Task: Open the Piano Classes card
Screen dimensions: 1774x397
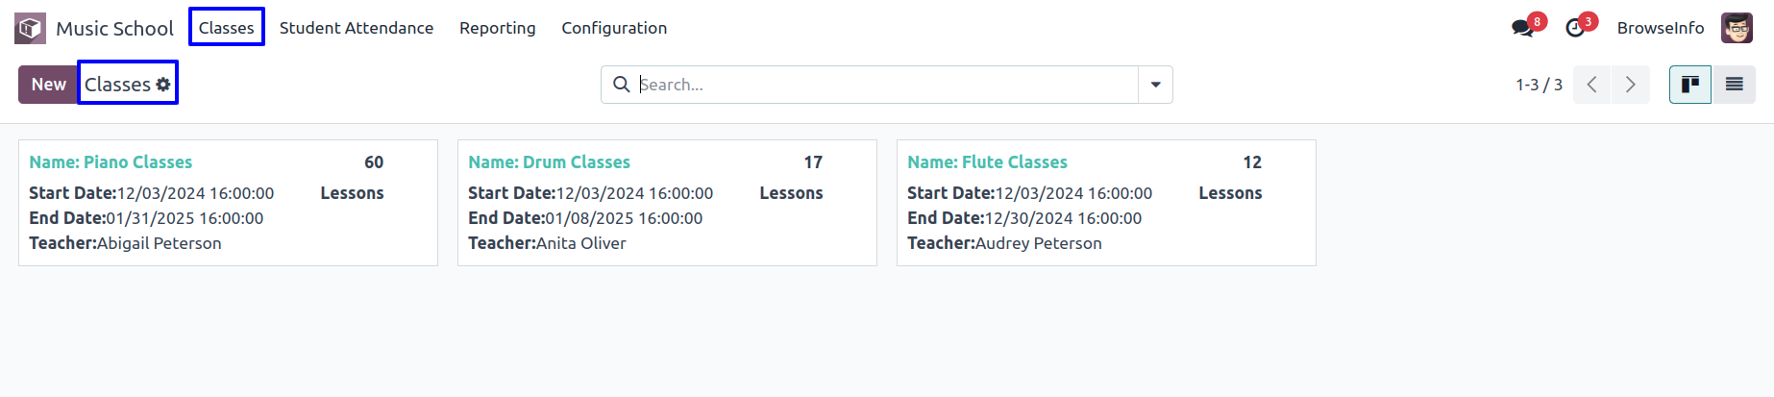Action: [228, 203]
